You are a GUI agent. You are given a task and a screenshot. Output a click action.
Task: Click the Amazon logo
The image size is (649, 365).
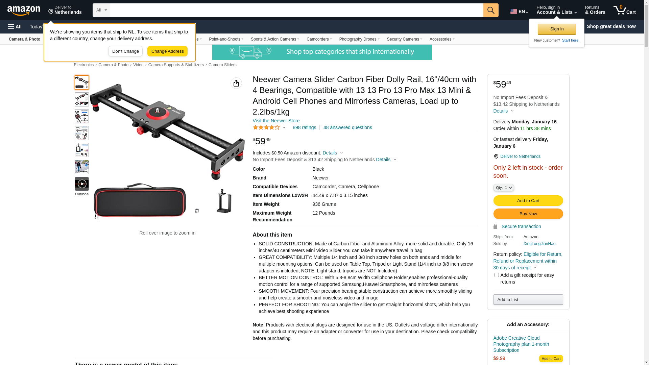(24, 10)
